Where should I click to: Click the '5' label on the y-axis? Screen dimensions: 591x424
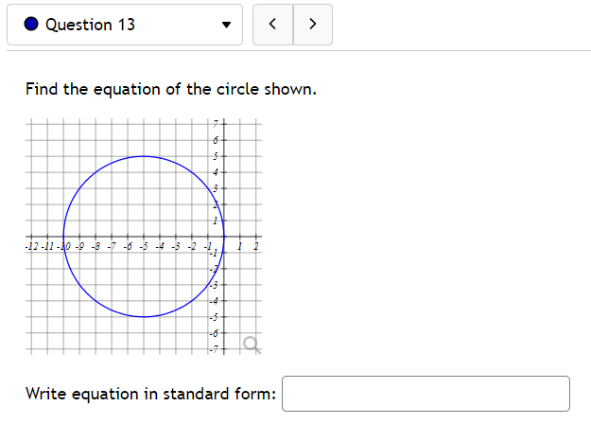[x=216, y=156]
